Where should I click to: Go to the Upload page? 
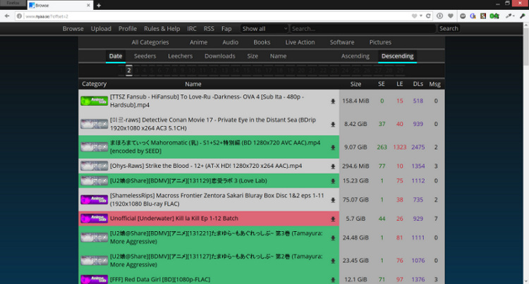101,29
